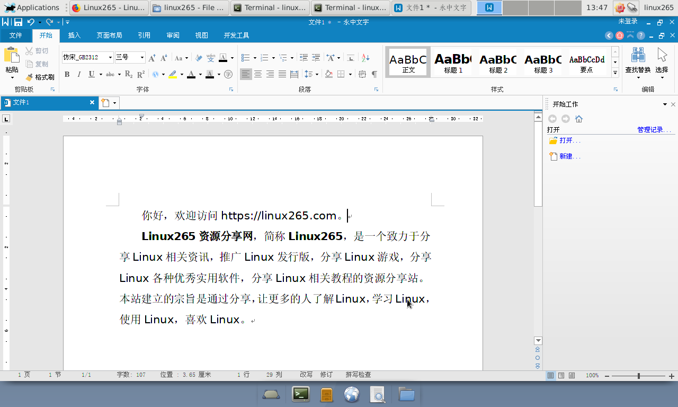Click the font color A swatch
The height and width of the screenshot is (407, 678).
click(x=191, y=75)
